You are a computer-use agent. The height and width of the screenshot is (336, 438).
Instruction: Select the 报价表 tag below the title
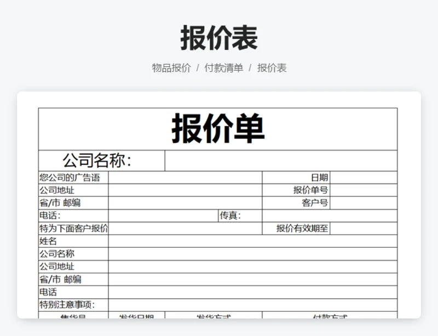[272, 68]
